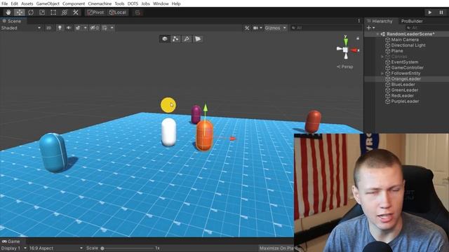Toggle scene audio speaker icon
The height and width of the screenshot is (252, 449).
(x=69, y=28)
